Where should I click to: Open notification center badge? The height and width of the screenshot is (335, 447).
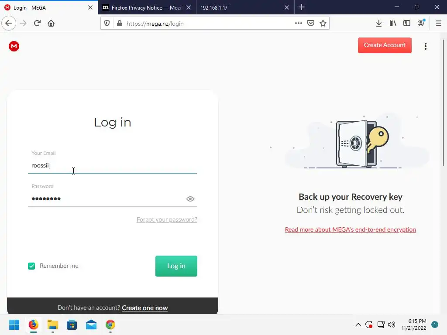[x=435, y=325]
